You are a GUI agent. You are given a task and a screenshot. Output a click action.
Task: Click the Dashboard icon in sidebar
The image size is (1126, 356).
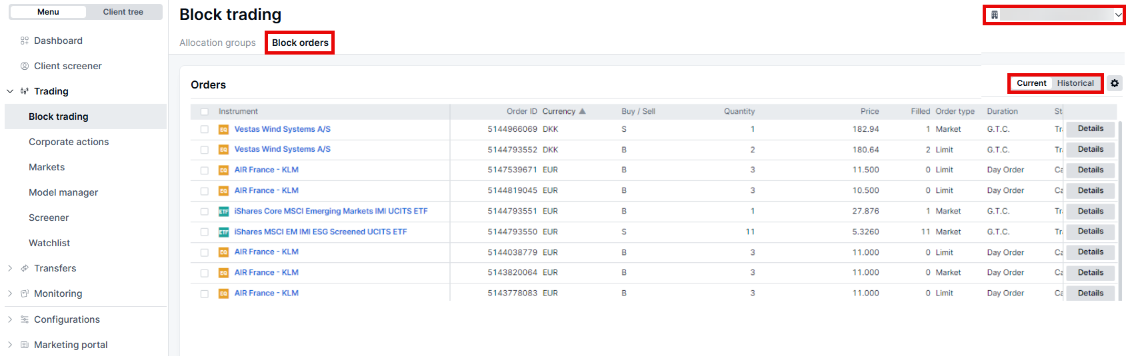(x=25, y=41)
